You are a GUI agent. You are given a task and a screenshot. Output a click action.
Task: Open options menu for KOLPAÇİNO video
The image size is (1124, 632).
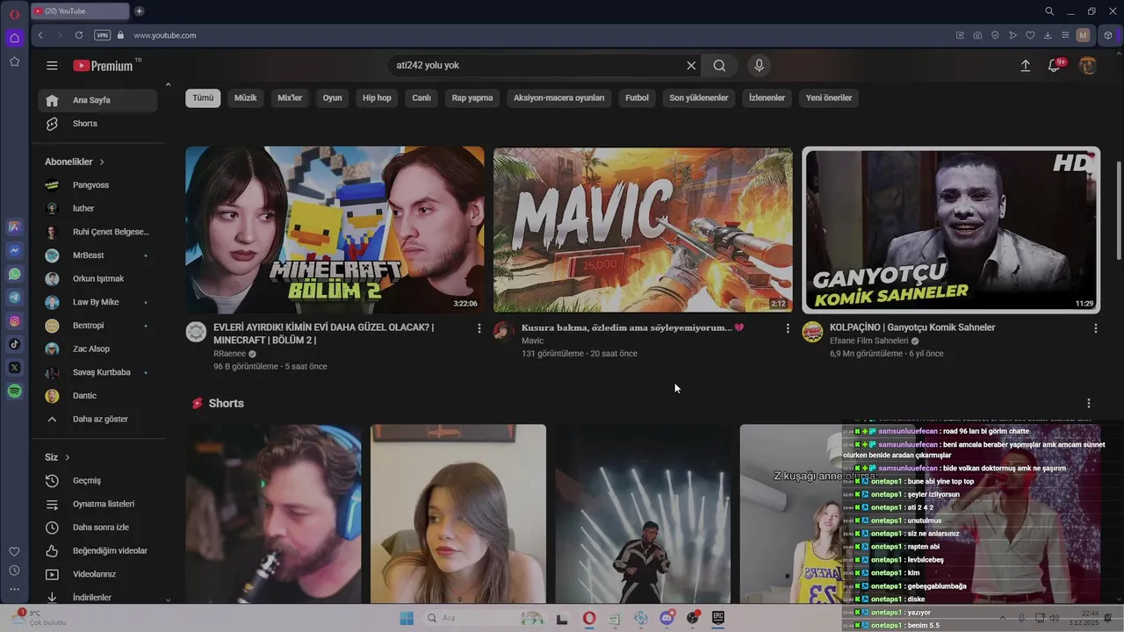1095,328
